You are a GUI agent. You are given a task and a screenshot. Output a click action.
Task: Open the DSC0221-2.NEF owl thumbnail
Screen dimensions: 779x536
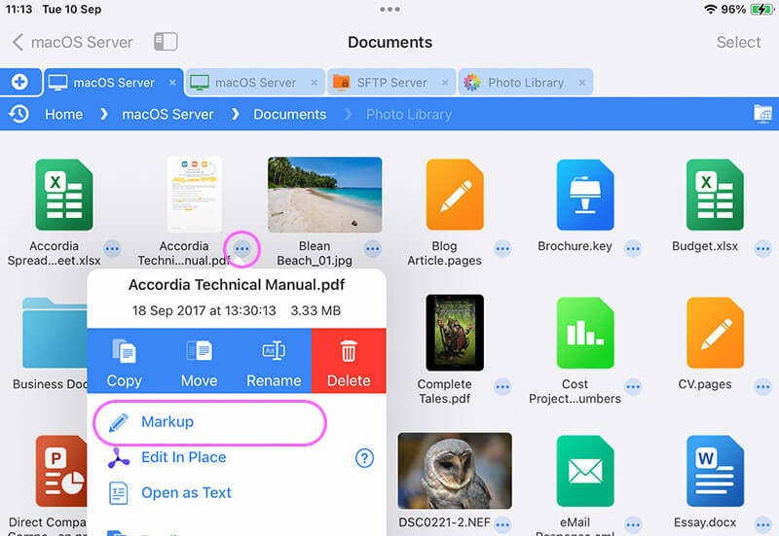(x=455, y=471)
